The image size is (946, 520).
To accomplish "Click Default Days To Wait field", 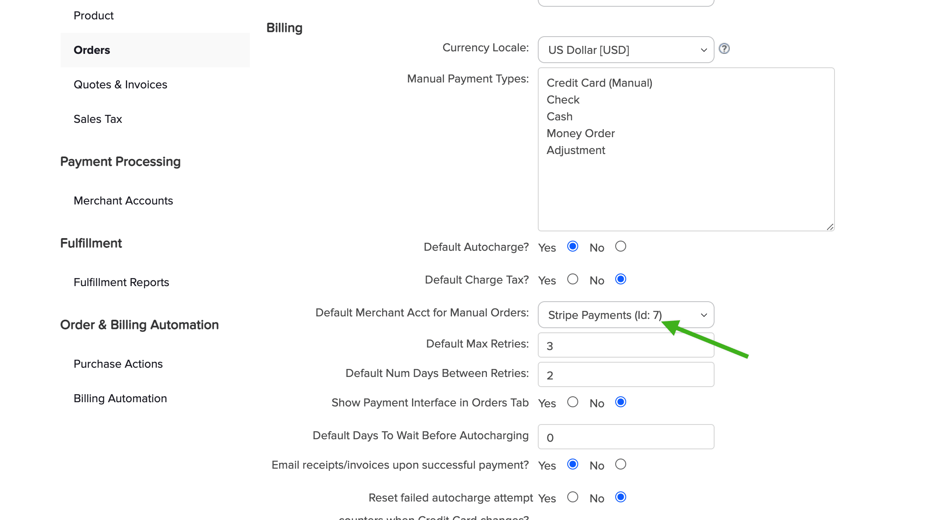I will pos(625,437).
